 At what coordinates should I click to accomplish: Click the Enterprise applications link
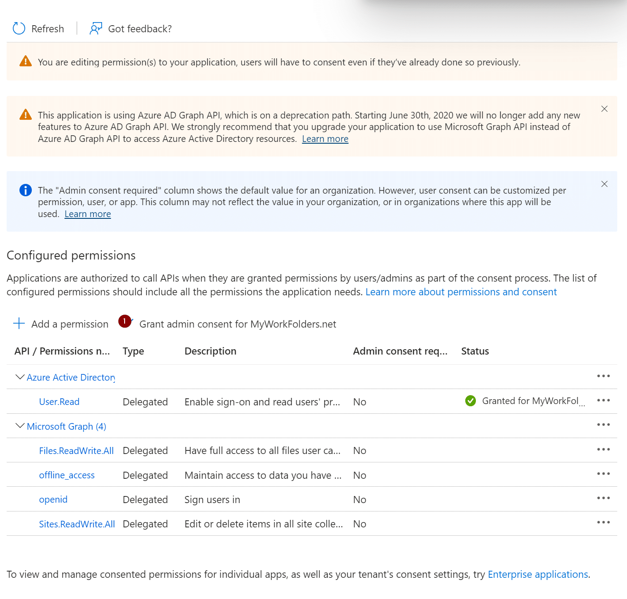click(537, 574)
